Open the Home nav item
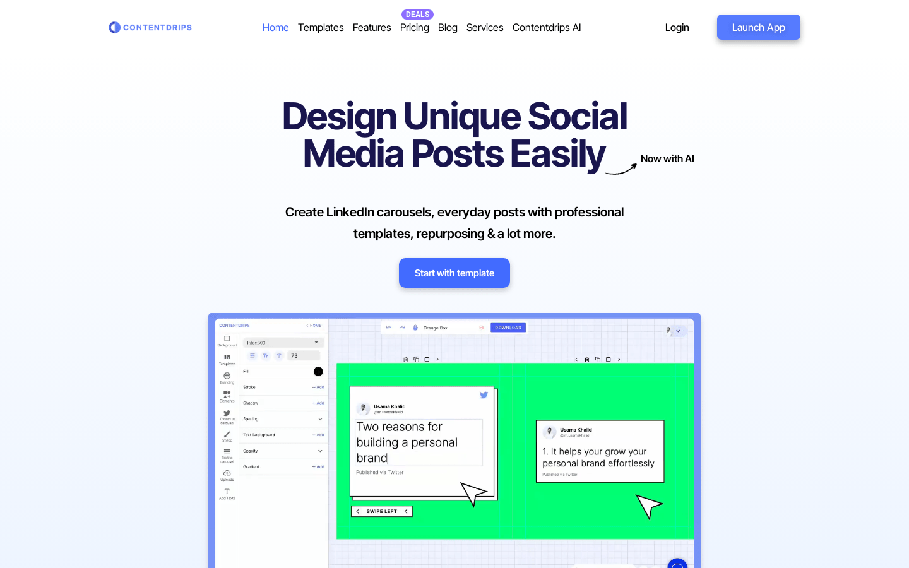 pos(275,27)
